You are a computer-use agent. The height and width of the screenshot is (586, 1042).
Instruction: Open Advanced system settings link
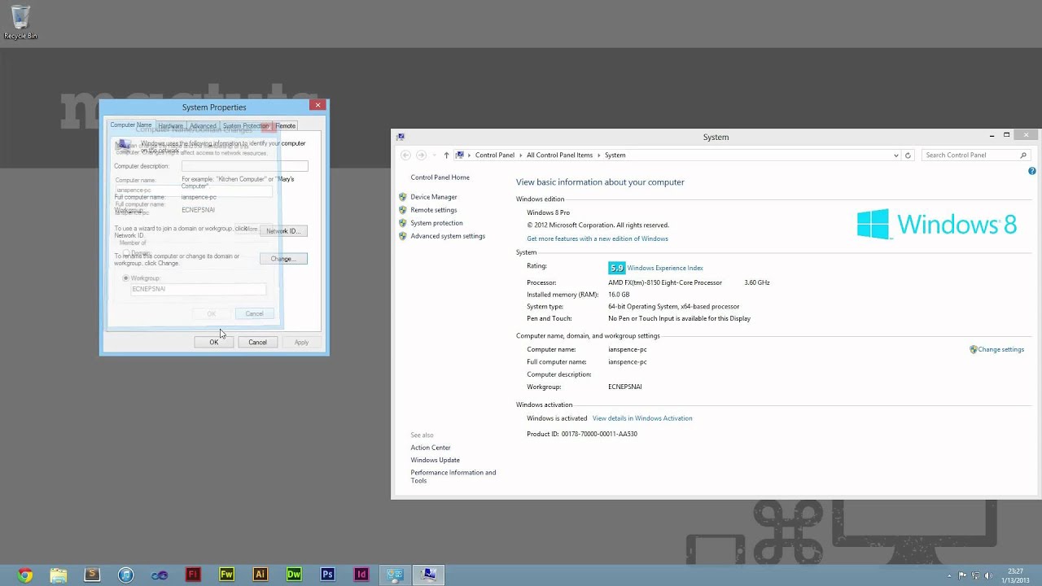click(448, 236)
